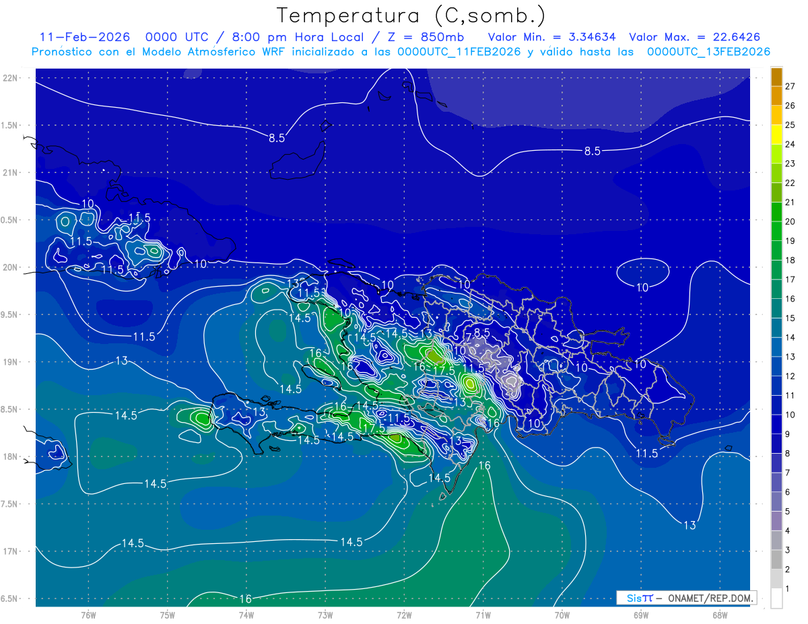Click the "18N" latitude axis label
The image size is (808, 624).
point(11,457)
